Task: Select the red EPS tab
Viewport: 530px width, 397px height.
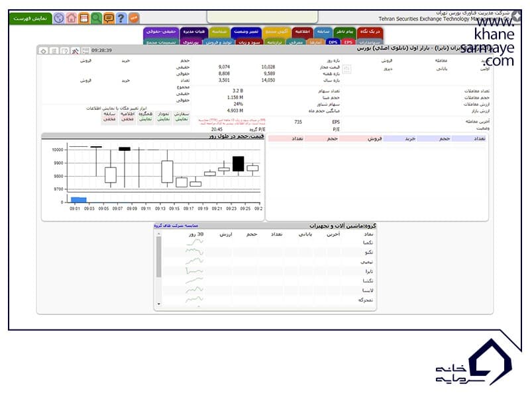Action: (x=348, y=42)
